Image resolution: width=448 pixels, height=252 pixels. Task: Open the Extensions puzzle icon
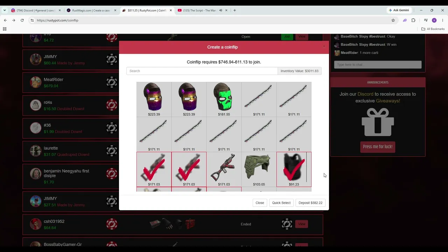click(413, 20)
